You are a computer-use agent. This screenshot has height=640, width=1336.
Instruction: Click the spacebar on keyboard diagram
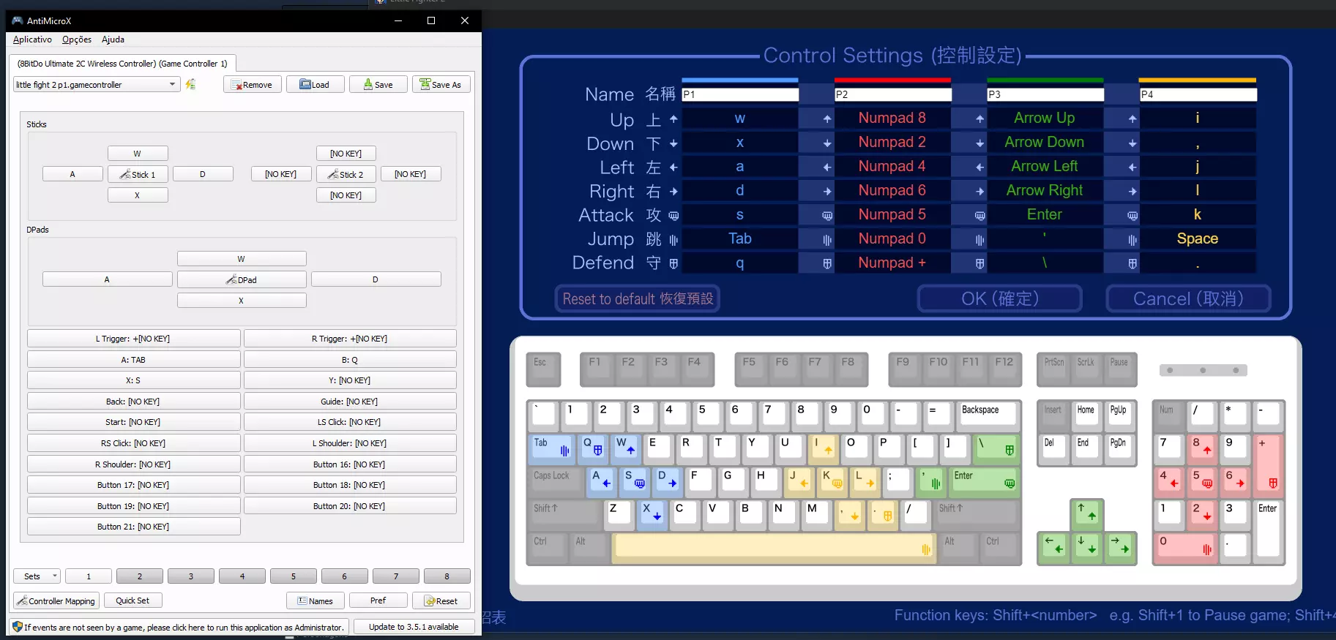(774, 548)
